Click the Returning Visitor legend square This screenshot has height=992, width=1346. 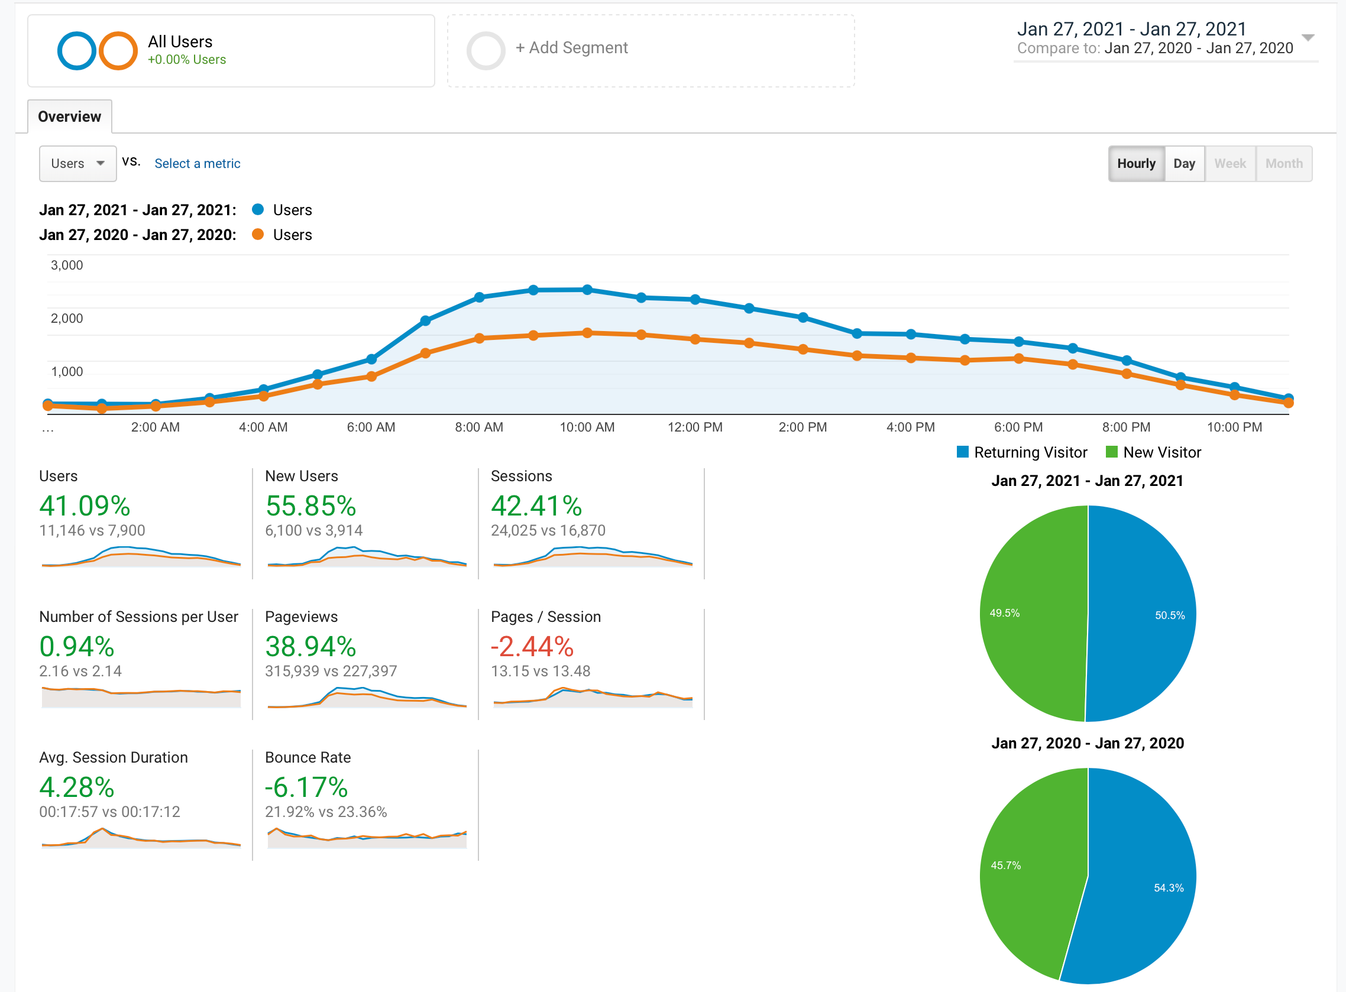click(x=962, y=452)
